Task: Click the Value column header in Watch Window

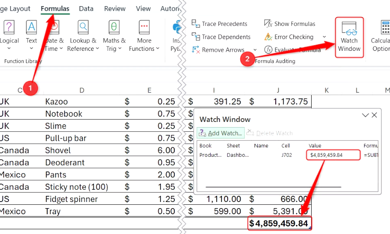Action: (315, 145)
